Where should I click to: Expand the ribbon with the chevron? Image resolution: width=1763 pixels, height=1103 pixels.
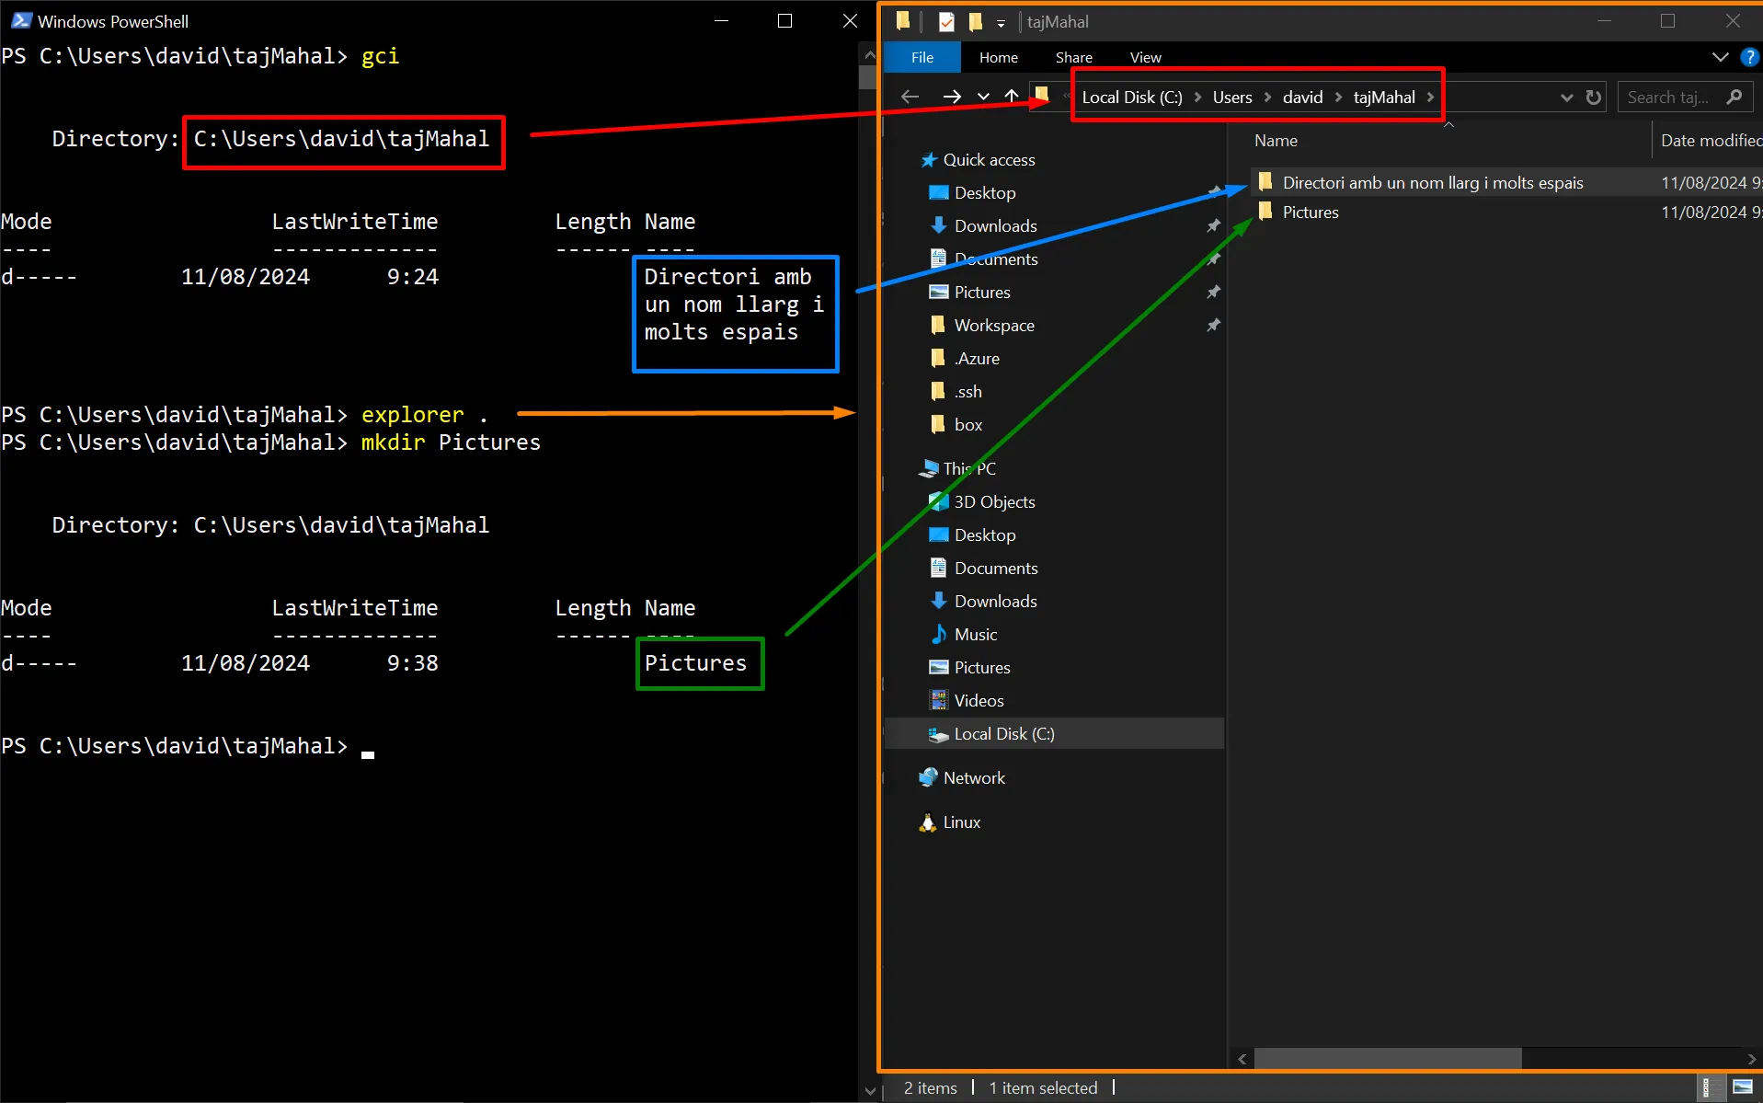1720,57
